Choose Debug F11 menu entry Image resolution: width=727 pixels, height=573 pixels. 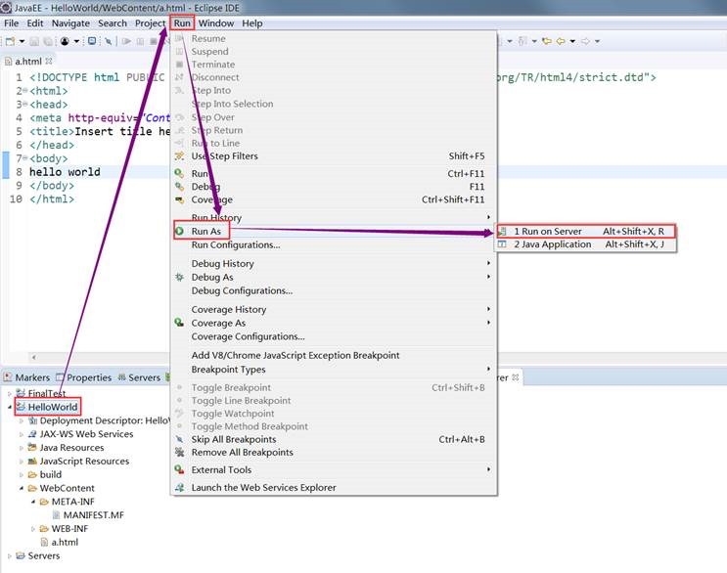(x=334, y=187)
